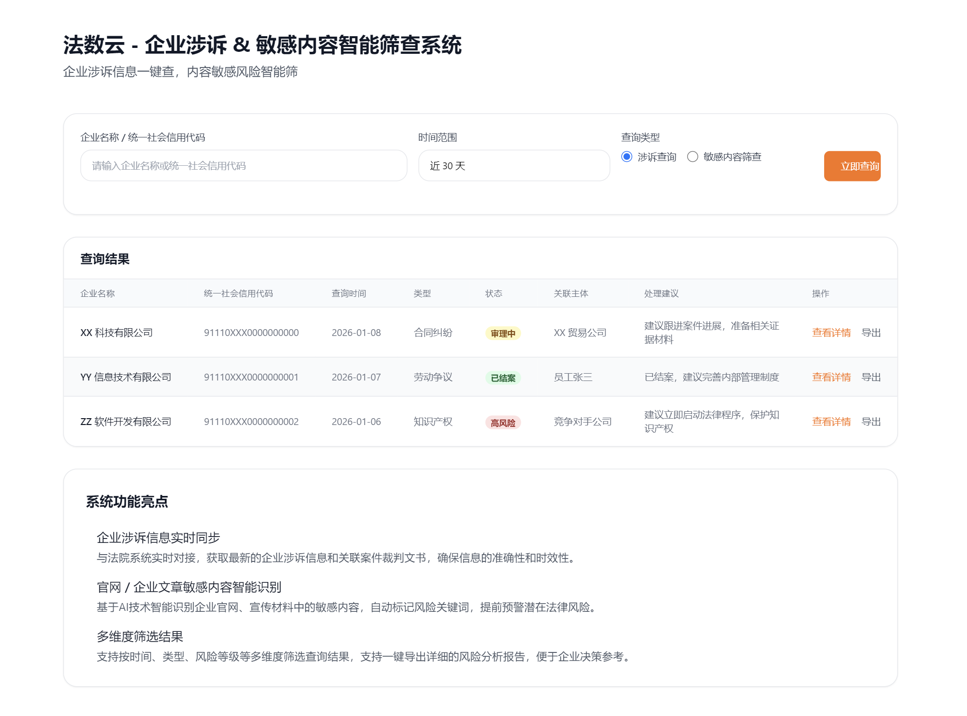Click the 企业名称 search input field
Image resolution: width=967 pixels, height=716 pixels.
pyautogui.click(x=244, y=166)
